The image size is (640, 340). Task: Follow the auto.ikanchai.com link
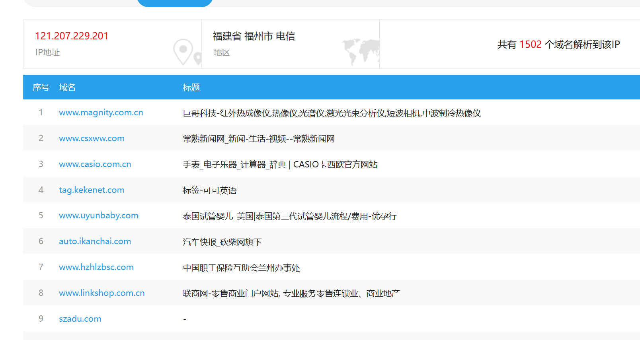[95, 241]
